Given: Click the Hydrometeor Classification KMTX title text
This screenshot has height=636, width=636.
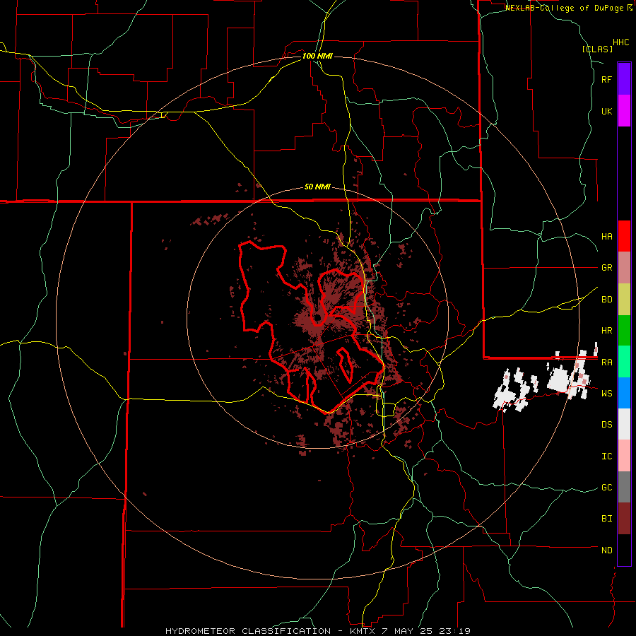Looking at the screenshot, I should (317, 631).
